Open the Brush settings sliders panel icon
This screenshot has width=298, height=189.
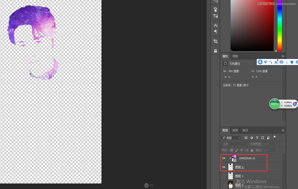click(215, 16)
